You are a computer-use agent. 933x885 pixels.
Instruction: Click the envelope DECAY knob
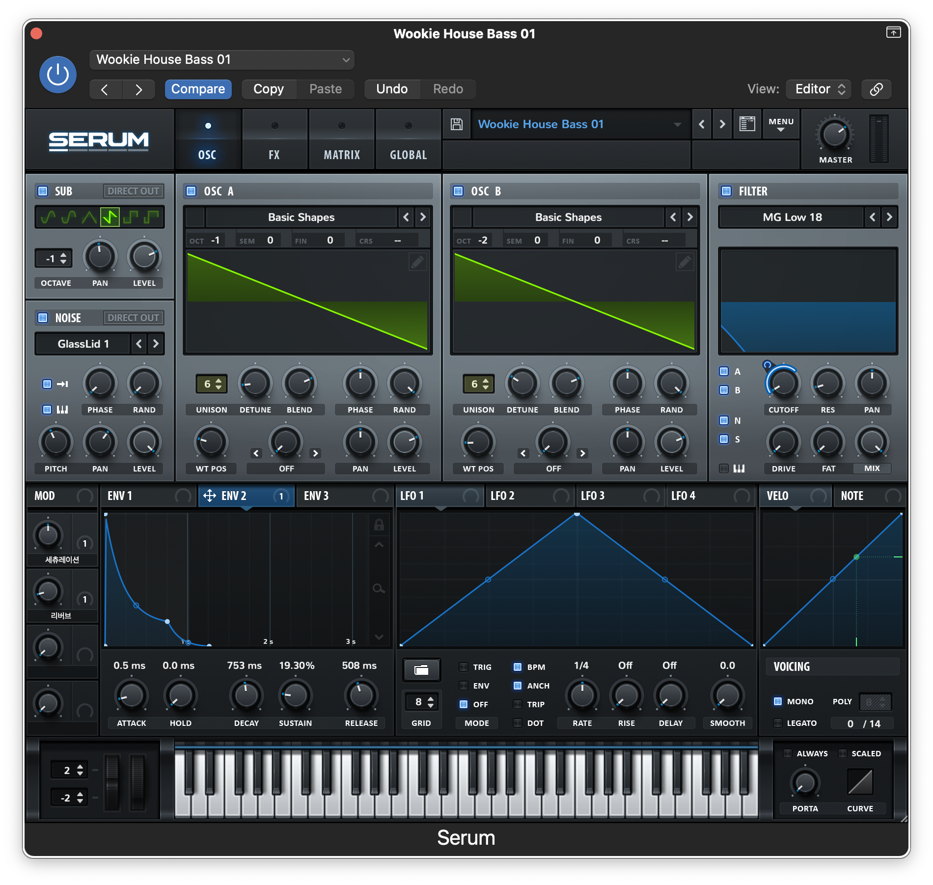click(246, 696)
